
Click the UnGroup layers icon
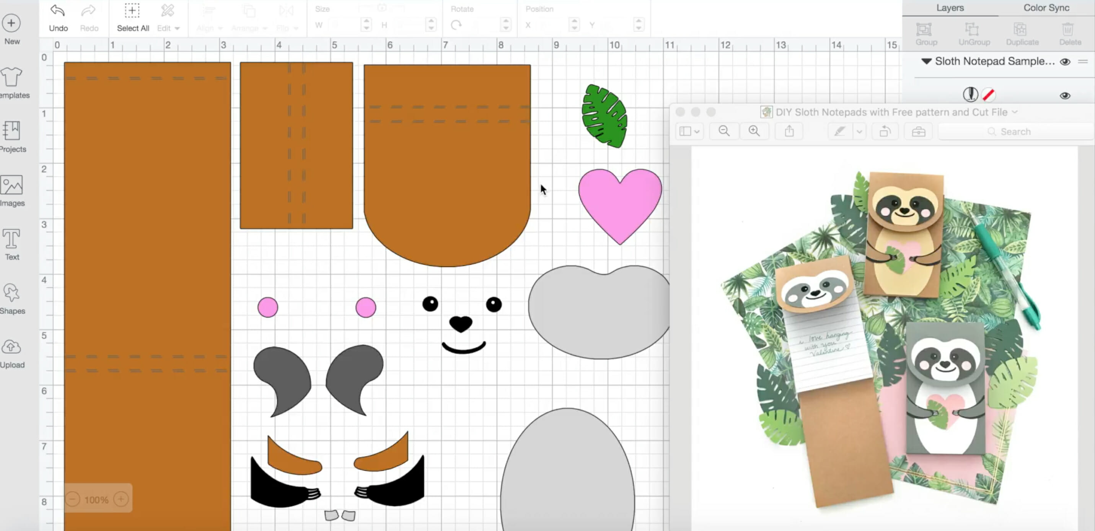tap(972, 29)
